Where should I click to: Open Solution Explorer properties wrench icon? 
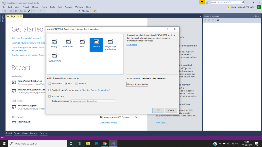pyautogui.click(x=218, y=20)
